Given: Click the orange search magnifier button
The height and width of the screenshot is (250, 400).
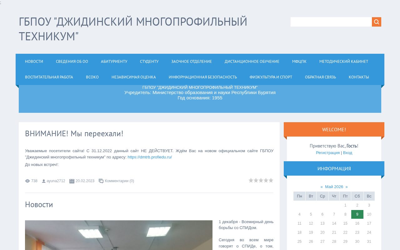Looking at the screenshot, I should (377, 22).
